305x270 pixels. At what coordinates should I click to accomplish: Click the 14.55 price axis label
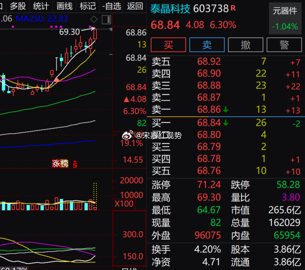[x=133, y=160]
